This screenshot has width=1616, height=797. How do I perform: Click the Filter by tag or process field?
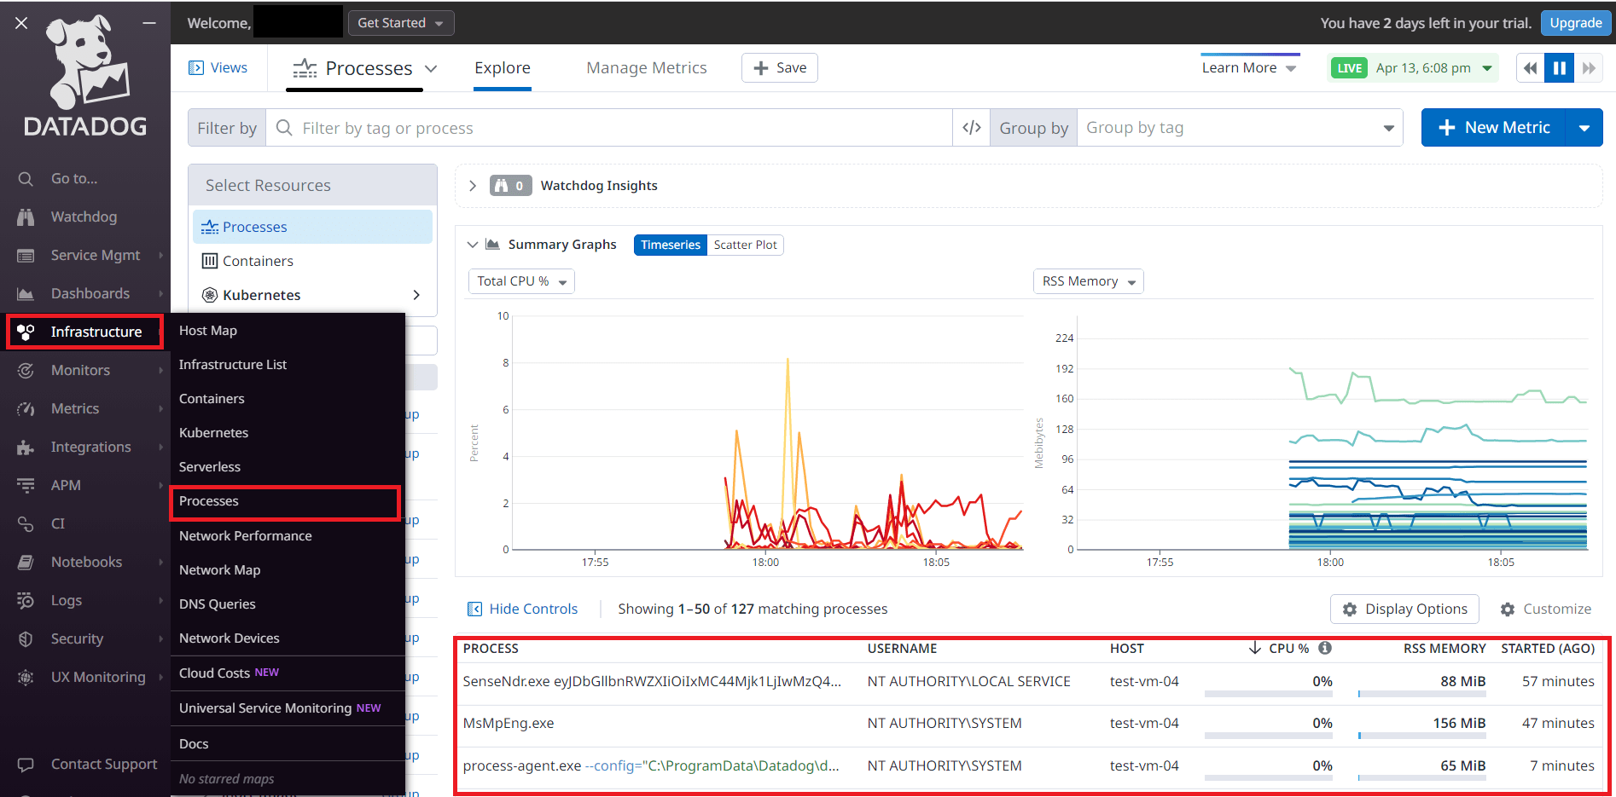click(x=609, y=128)
